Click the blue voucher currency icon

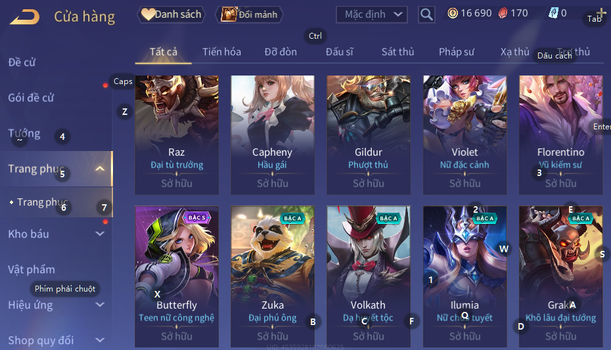[x=553, y=13]
